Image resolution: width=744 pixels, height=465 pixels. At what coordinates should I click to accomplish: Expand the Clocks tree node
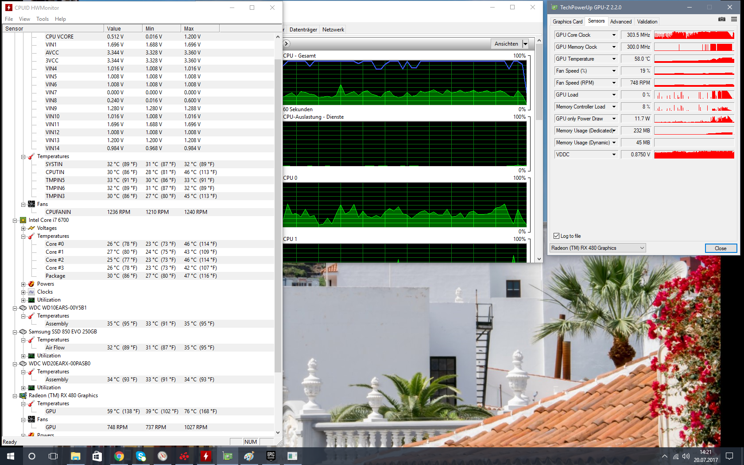(23, 292)
